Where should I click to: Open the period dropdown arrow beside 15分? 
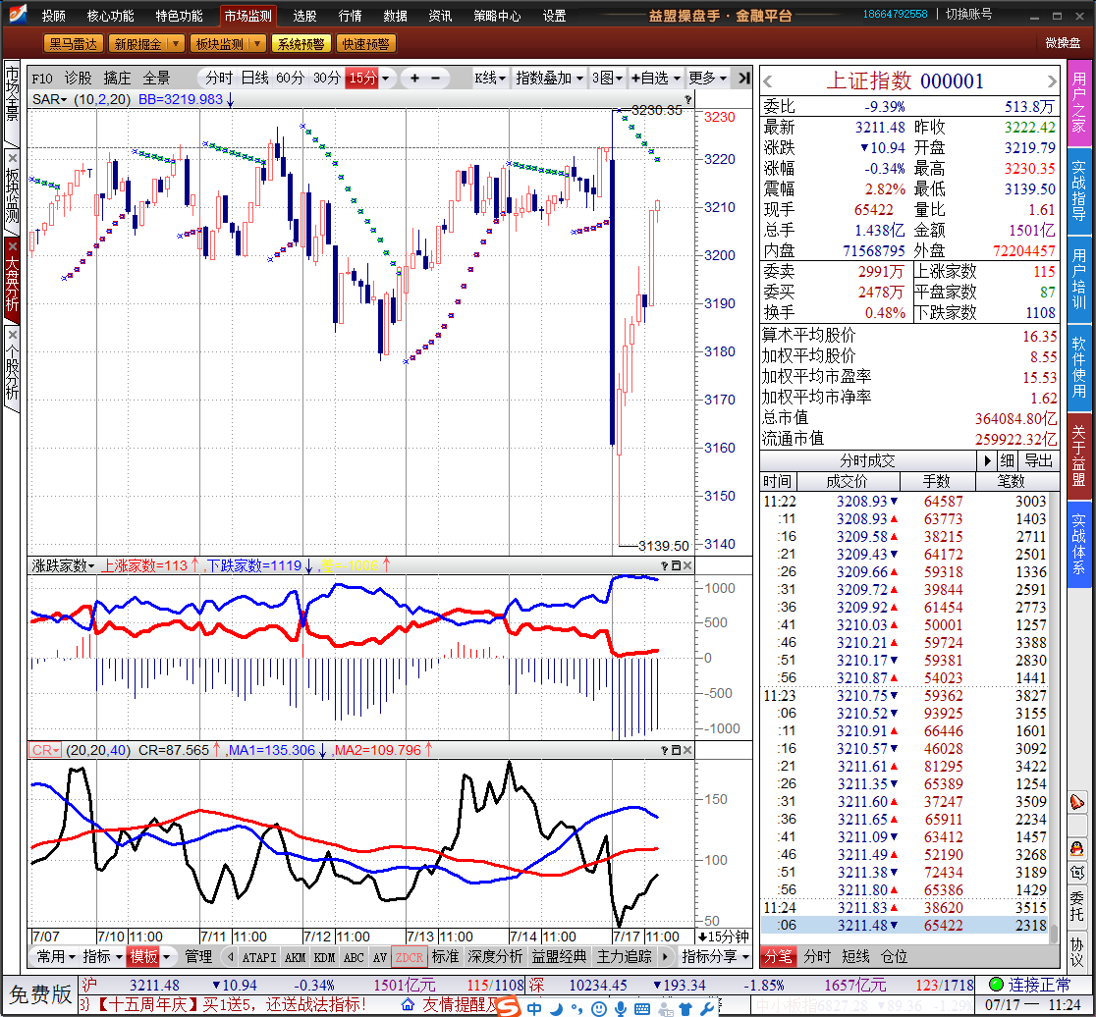[385, 79]
